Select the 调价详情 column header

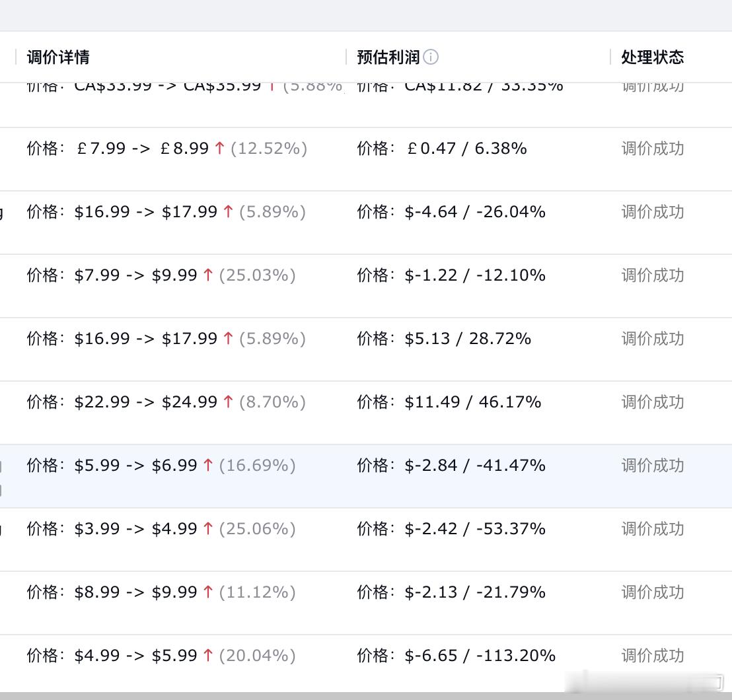(58, 57)
